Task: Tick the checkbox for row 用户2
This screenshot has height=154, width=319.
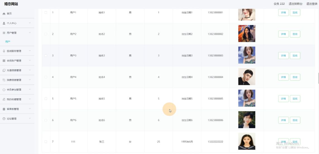Action: pyautogui.click(x=46, y=34)
